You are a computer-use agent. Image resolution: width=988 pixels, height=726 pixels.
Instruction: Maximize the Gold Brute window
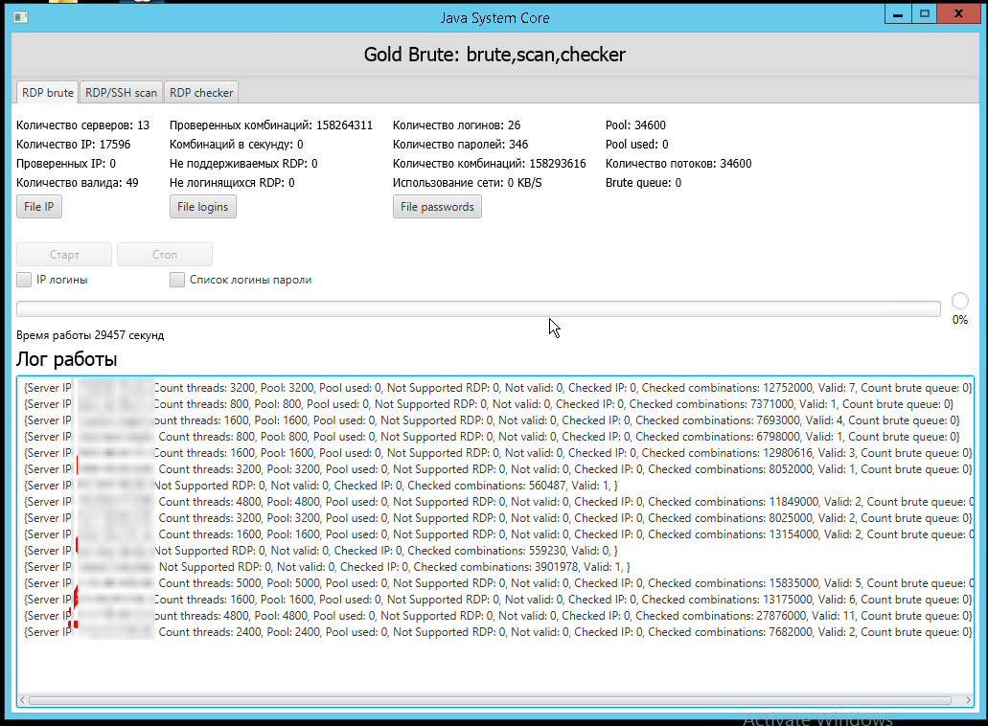pos(925,13)
